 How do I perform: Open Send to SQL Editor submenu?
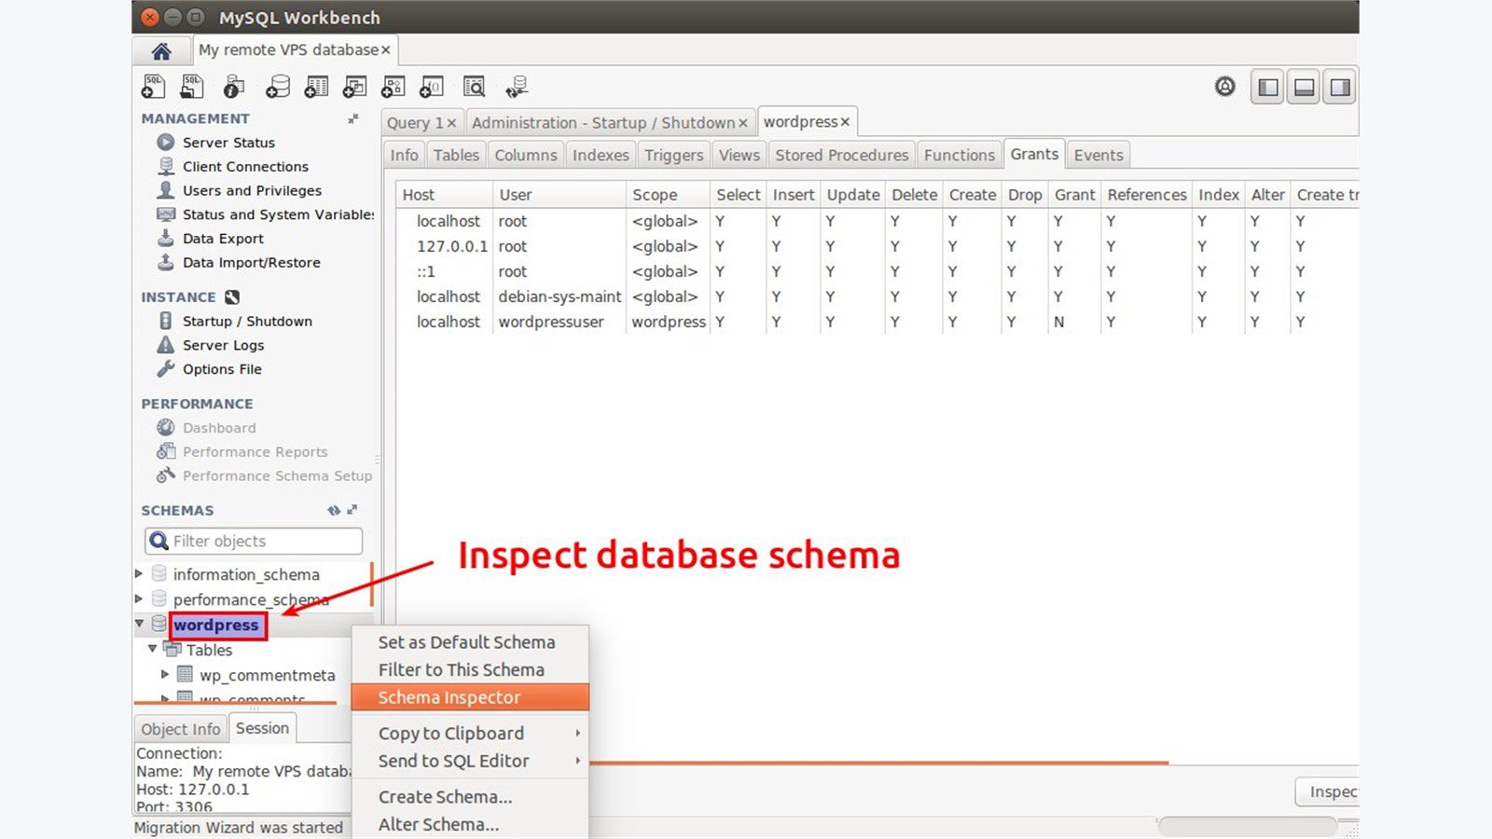[x=470, y=761]
